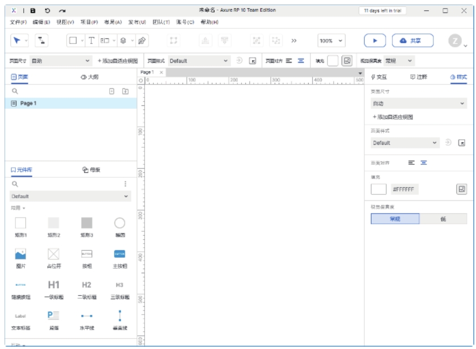476x349 pixels.
Task: Switch to the 交互 interactions tab
Action: pyautogui.click(x=379, y=77)
